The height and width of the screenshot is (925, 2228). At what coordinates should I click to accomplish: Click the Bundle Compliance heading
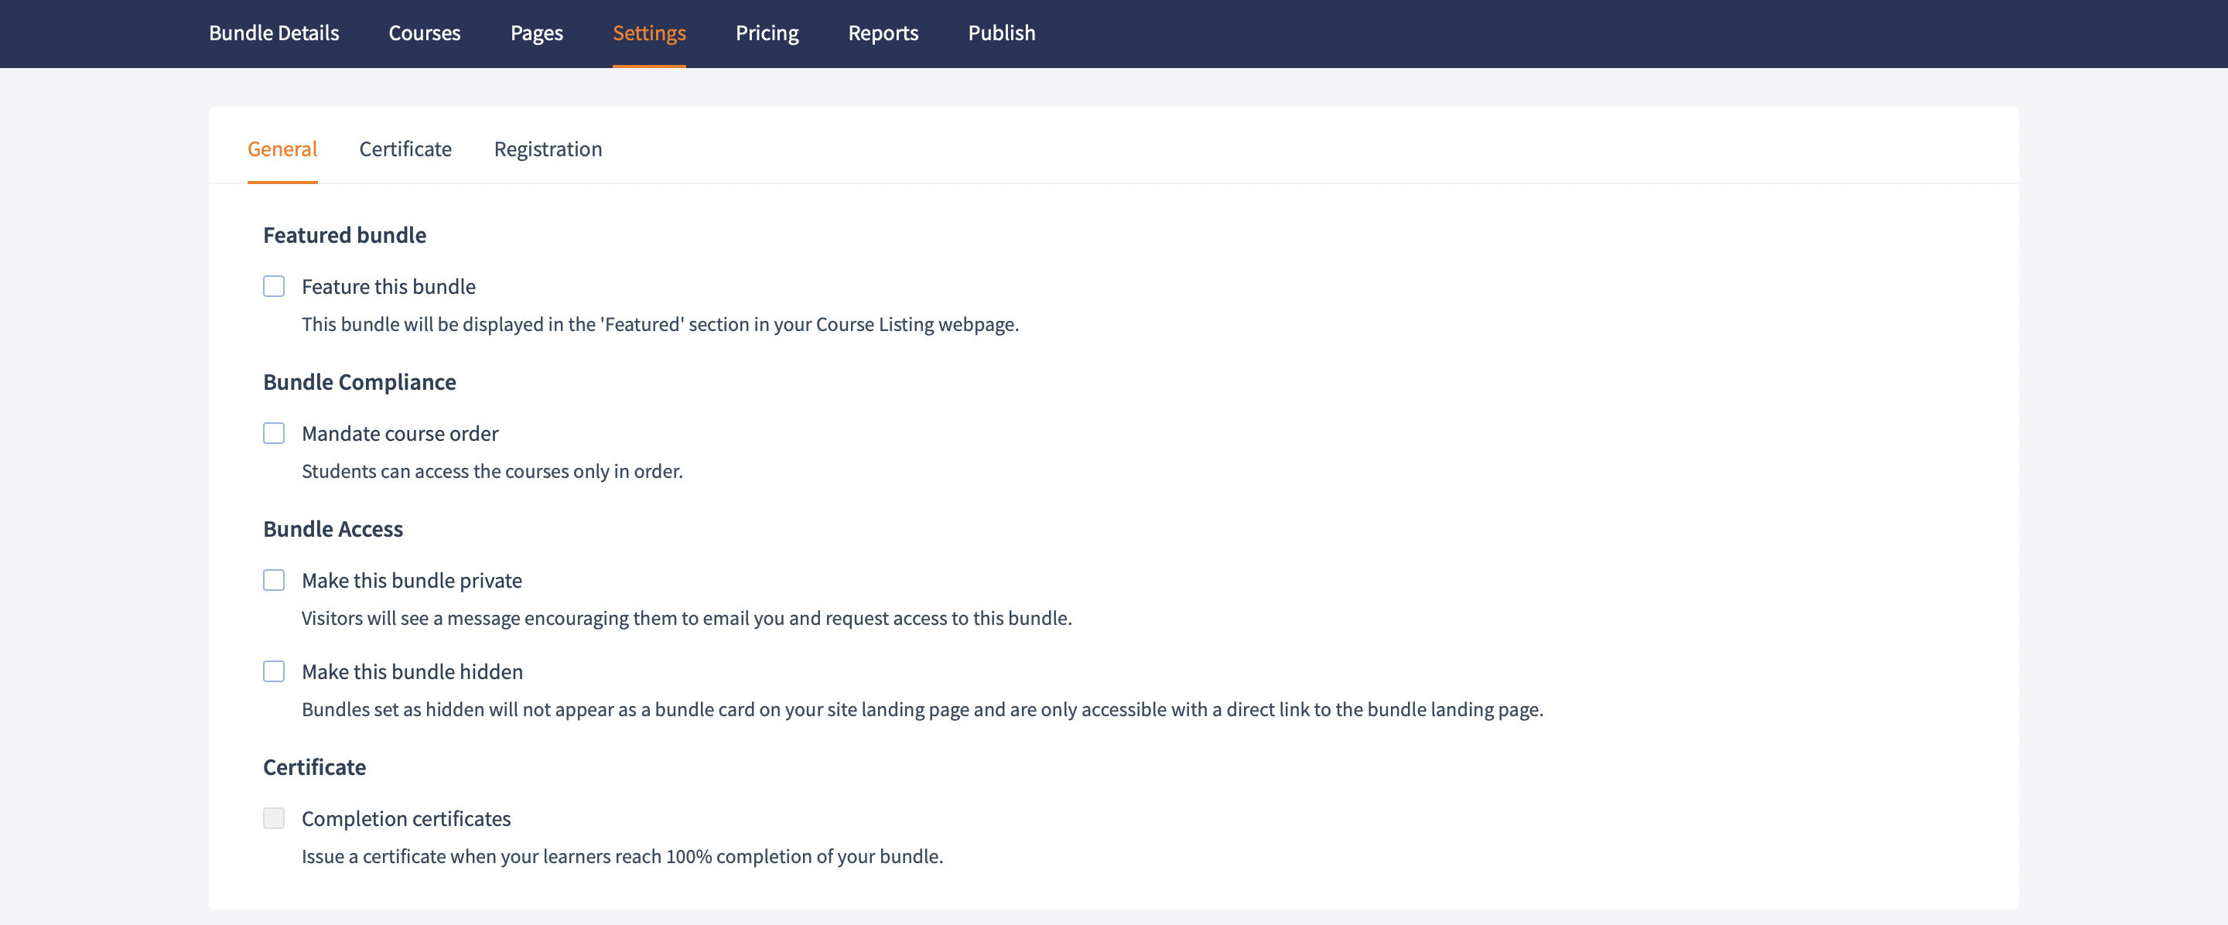point(359,382)
